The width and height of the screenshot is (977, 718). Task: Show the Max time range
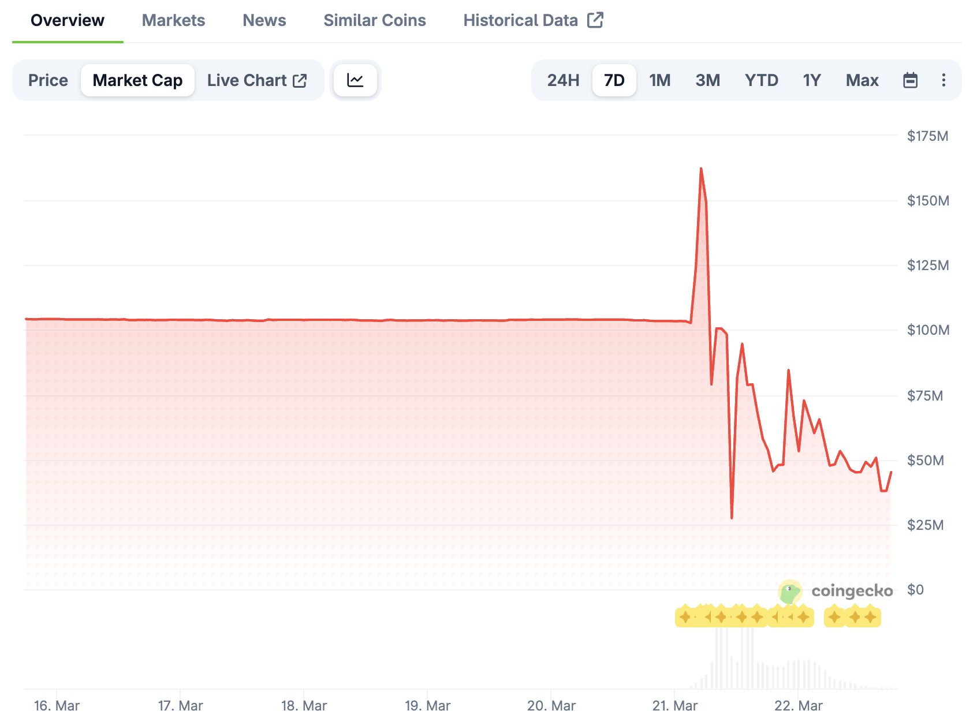point(862,80)
